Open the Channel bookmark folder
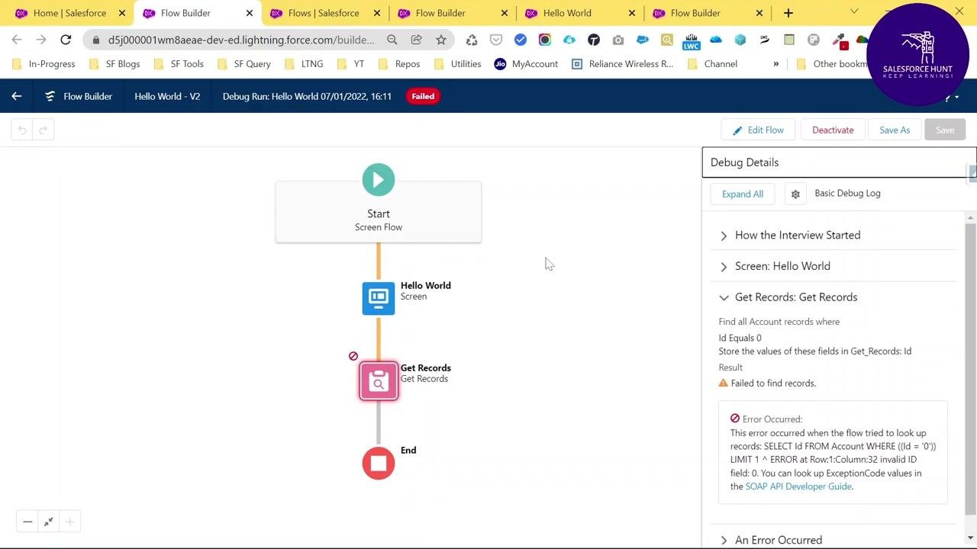The height and width of the screenshot is (549, 977). [712, 64]
